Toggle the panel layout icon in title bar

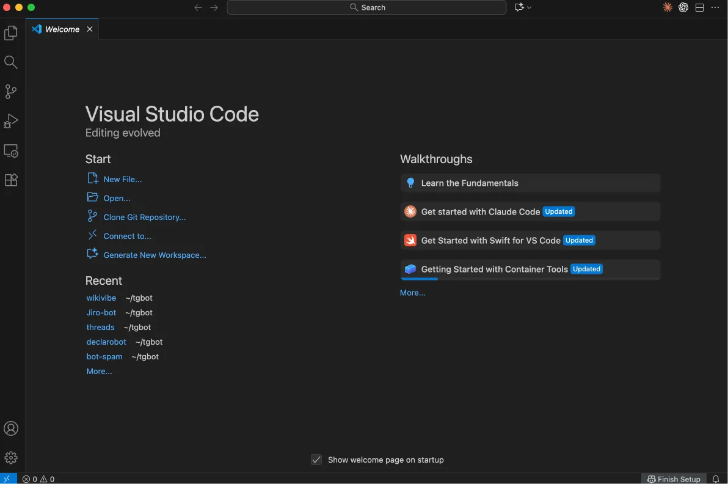click(699, 7)
